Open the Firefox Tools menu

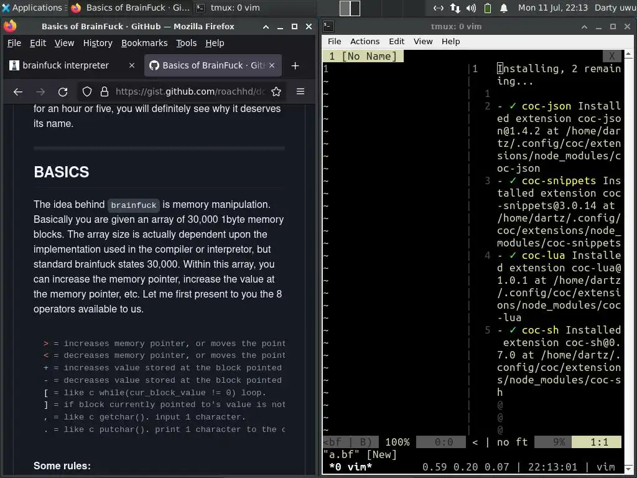(x=186, y=43)
